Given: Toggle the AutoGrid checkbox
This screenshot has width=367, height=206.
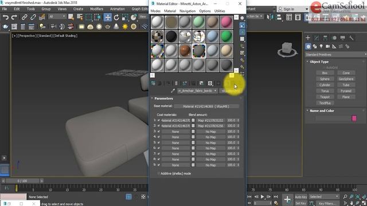Looking at the screenshot, I should tap(324, 68).
